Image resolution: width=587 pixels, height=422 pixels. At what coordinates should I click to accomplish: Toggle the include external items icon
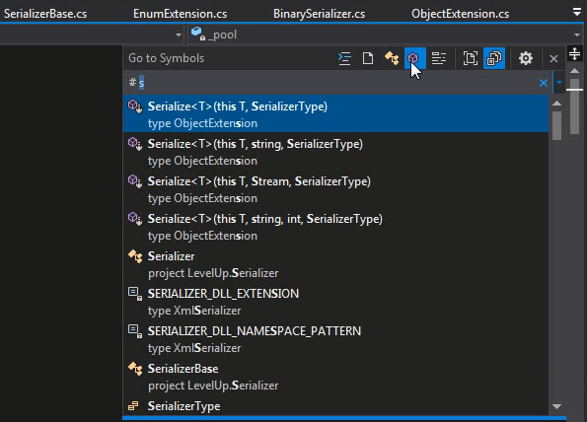pyautogui.click(x=494, y=58)
